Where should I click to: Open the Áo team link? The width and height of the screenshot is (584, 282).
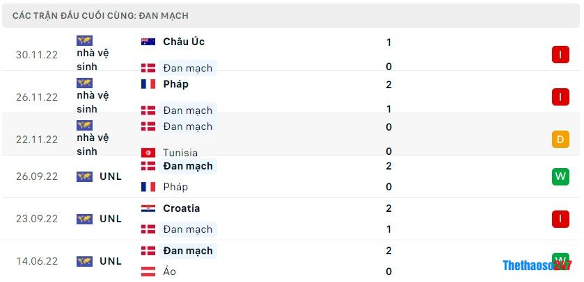[169, 272]
